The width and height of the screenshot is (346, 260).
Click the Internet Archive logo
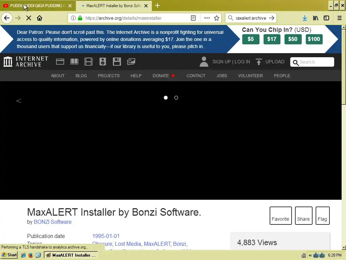click(x=26, y=62)
